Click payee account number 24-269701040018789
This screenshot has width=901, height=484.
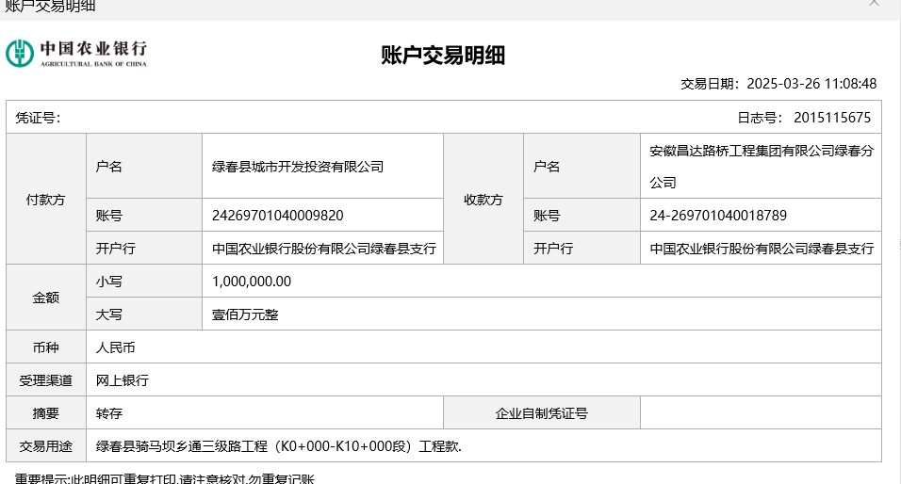tap(718, 216)
